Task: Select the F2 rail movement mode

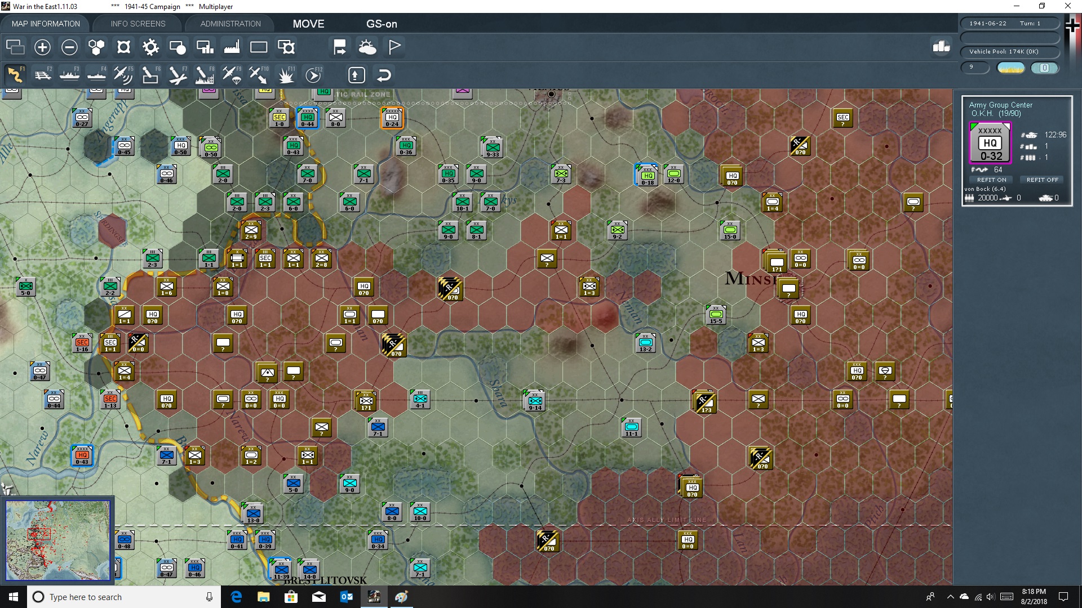Action: pos(43,75)
